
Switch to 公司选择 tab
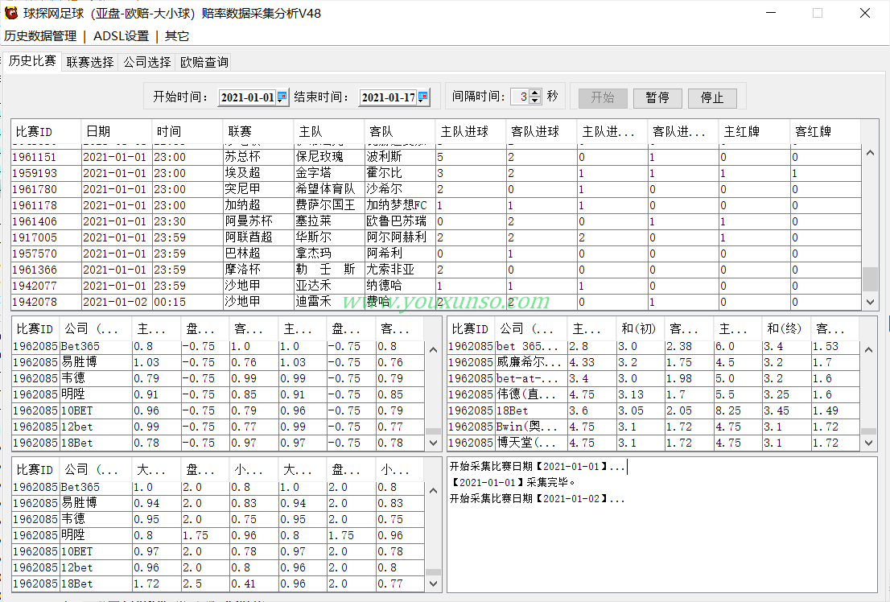(x=147, y=62)
